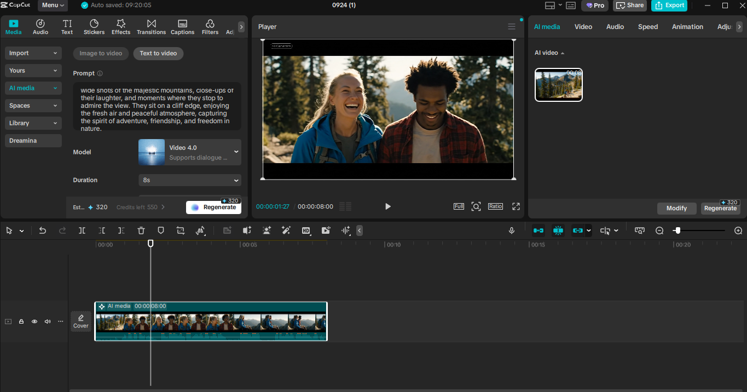Open the Transitions panel
This screenshot has height=392, width=747.
click(x=151, y=26)
